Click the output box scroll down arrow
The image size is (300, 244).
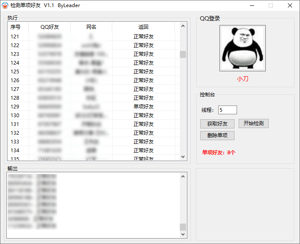(183, 235)
